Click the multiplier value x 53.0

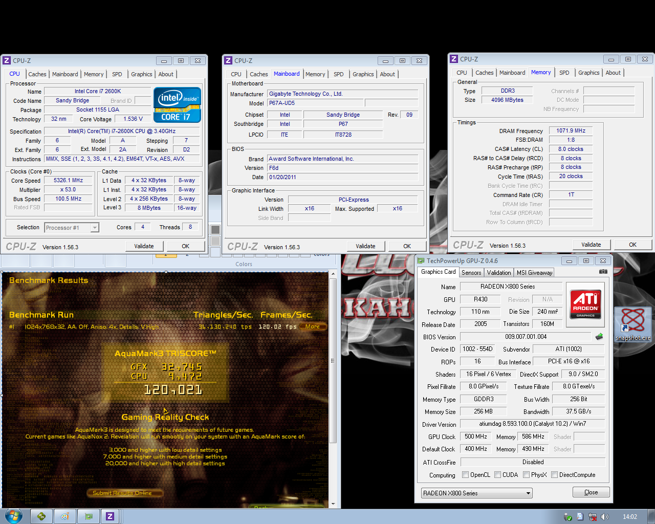[x=69, y=189]
